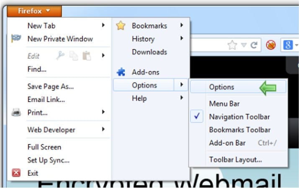This screenshot has height=188, width=299.
Task: Open a New Private Window
Action: pos(60,39)
